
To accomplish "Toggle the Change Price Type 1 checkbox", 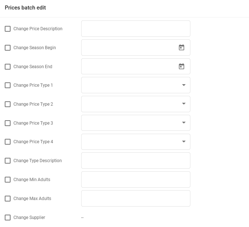I will click(8, 85).
